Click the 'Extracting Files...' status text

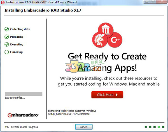pyautogui.click(x=15, y=98)
